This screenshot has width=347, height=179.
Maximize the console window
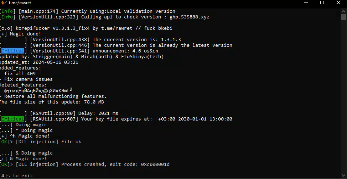[322, 2]
